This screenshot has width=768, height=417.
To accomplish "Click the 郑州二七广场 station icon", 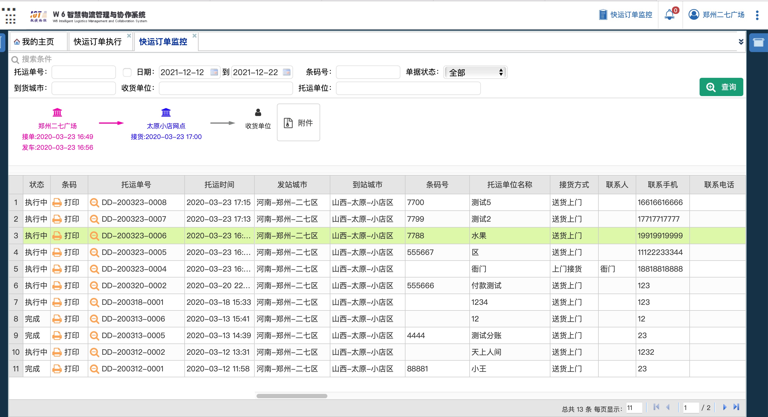I will click(x=57, y=112).
